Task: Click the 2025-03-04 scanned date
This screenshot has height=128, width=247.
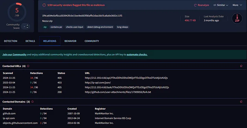Action: tap(9, 82)
